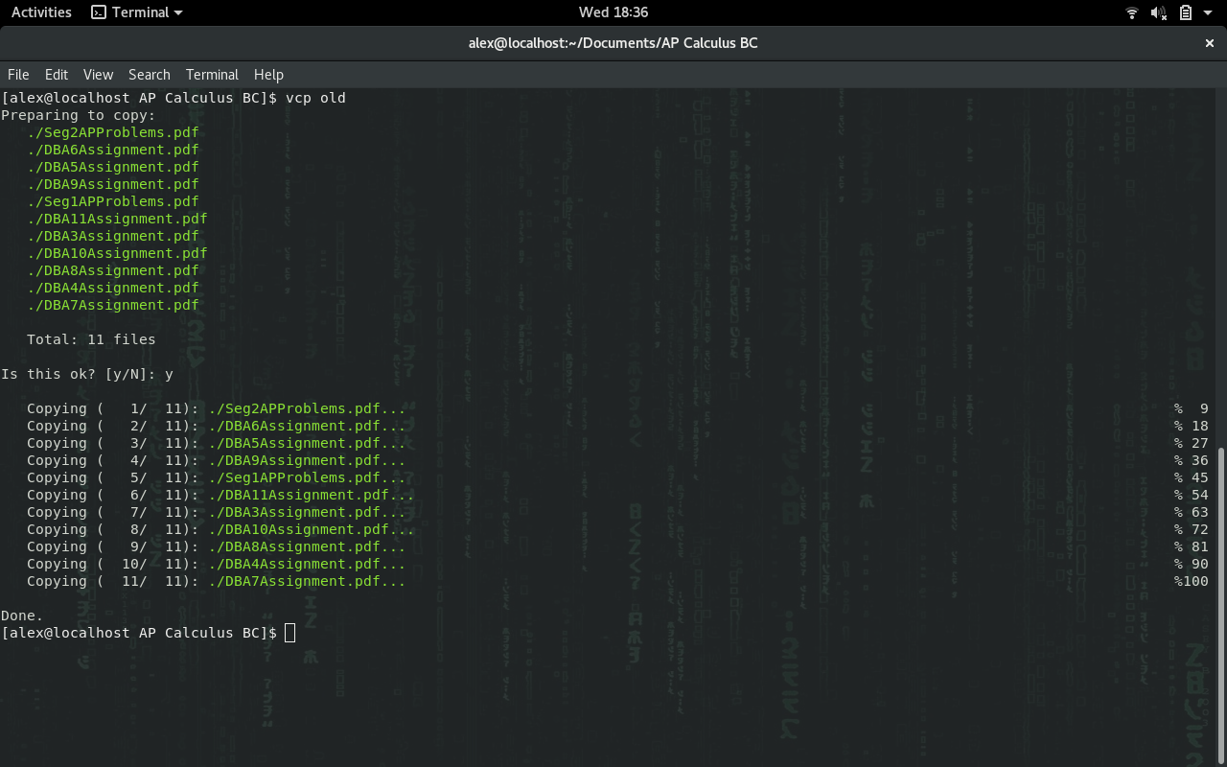Image resolution: width=1227 pixels, height=767 pixels.
Task: Open the File menu
Action: pos(18,75)
